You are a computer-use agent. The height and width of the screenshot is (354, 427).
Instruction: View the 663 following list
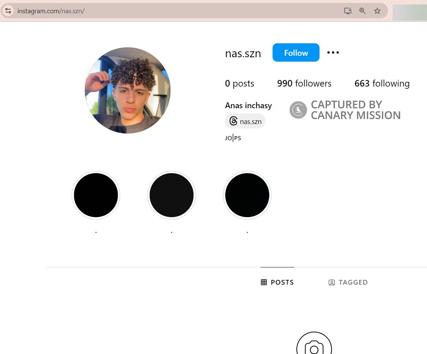(x=382, y=83)
